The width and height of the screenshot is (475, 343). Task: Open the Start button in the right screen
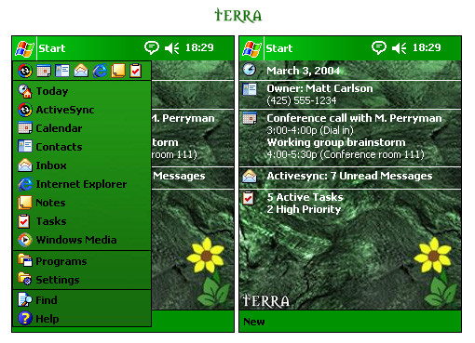click(267, 48)
